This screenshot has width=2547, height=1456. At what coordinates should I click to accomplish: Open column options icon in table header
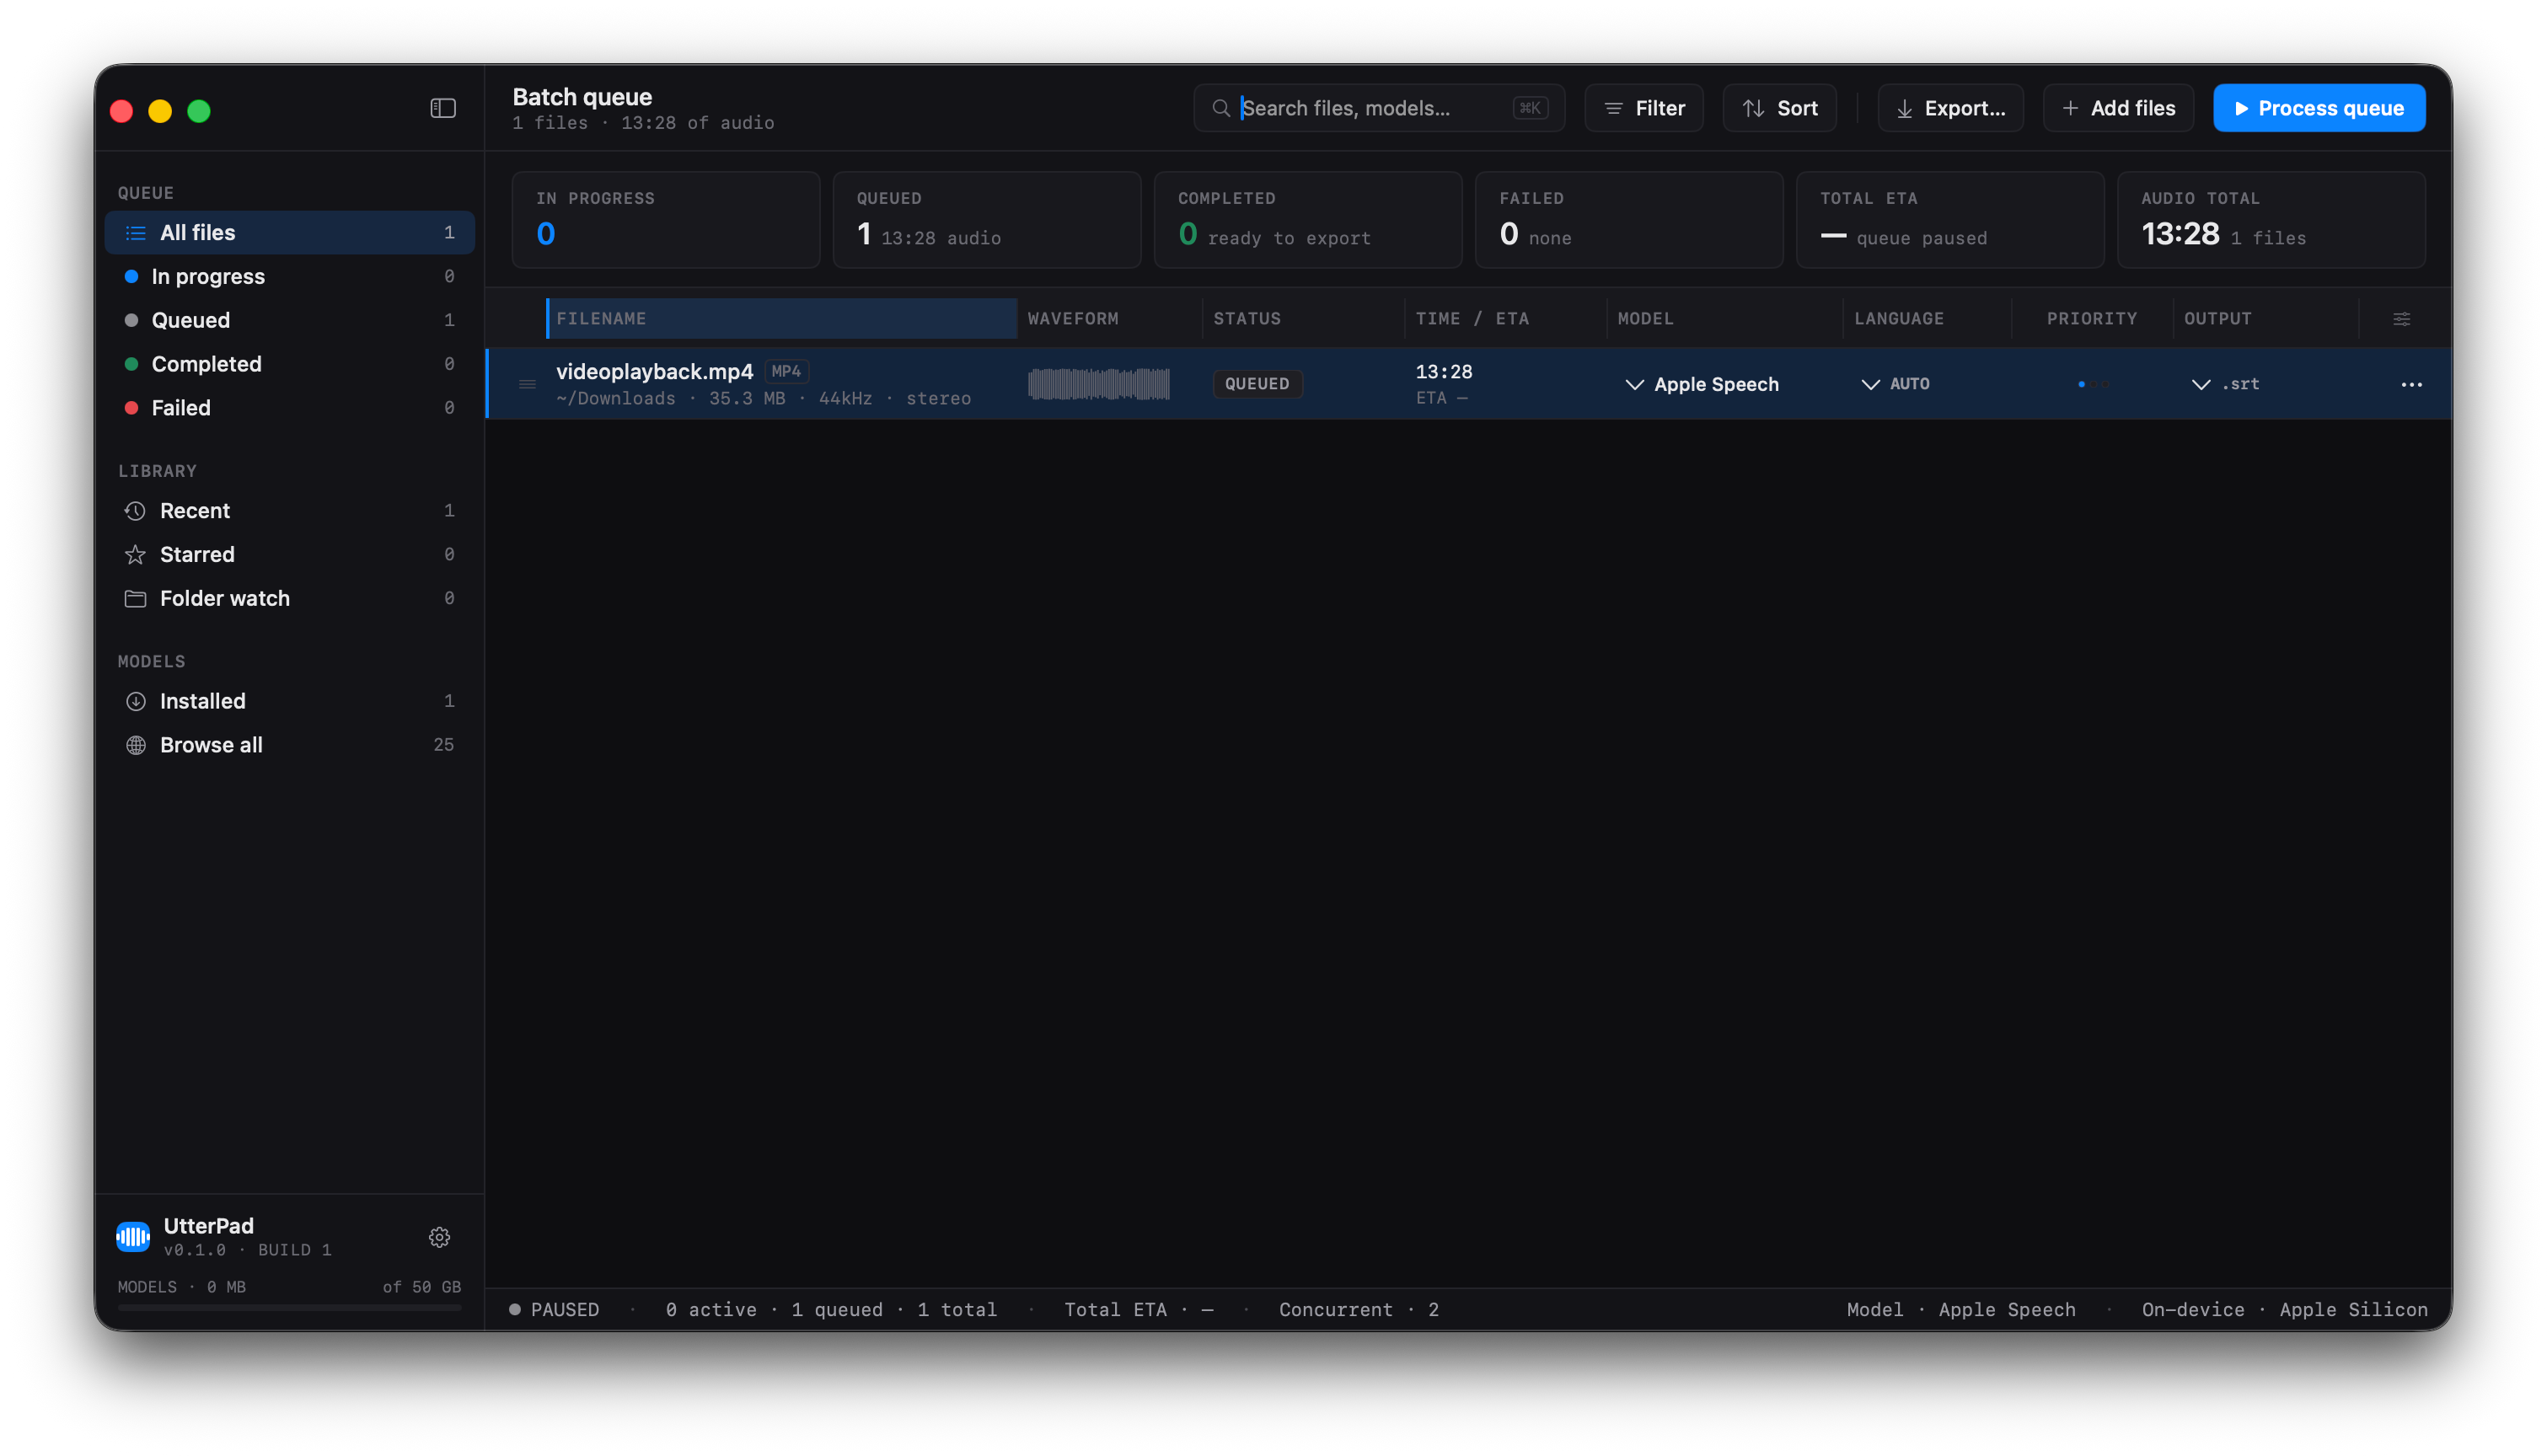tap(2401, 319)
